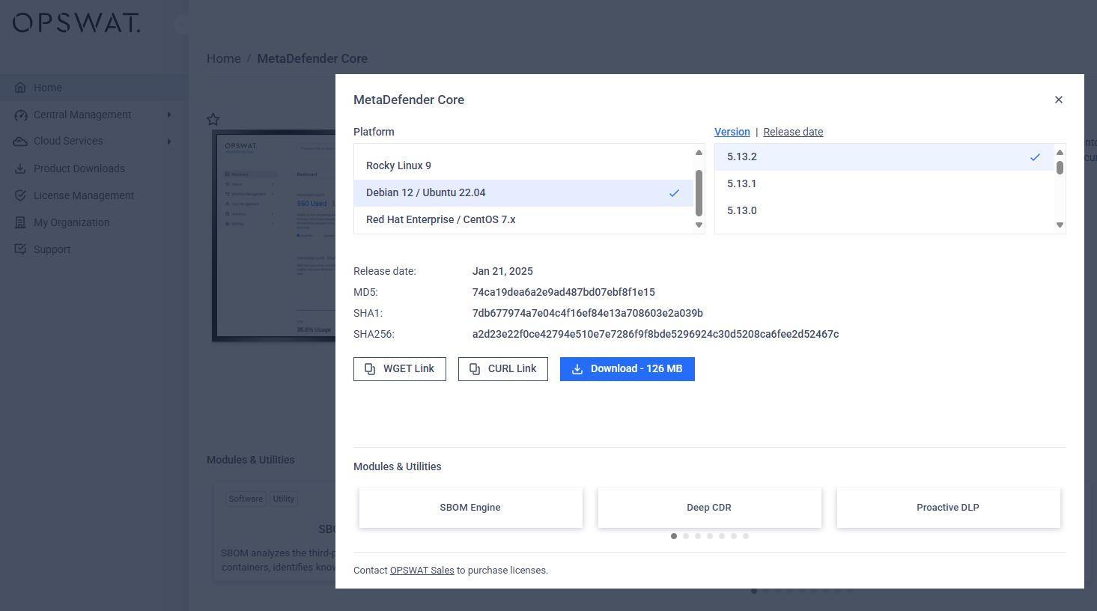Open the OPSWAT Sales link
The width and height of the screenshot is (1097, 611).
[422, 571]
